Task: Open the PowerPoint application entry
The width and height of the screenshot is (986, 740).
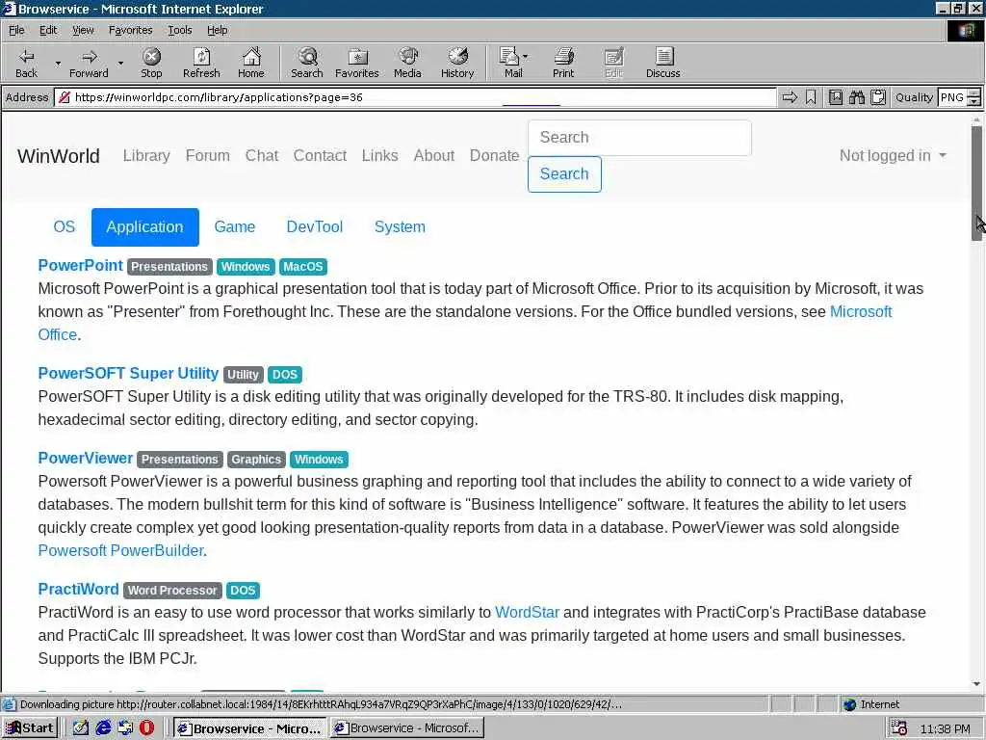Action: (80, 266)
